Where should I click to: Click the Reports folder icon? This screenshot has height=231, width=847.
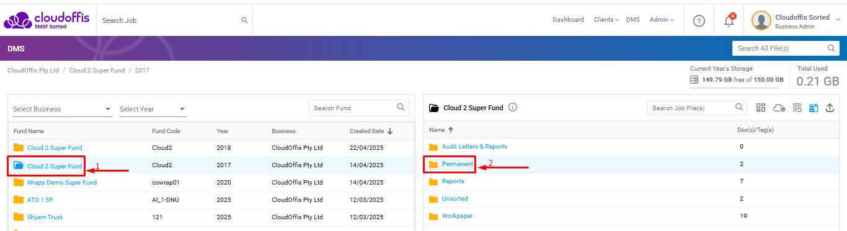[433, 181]
